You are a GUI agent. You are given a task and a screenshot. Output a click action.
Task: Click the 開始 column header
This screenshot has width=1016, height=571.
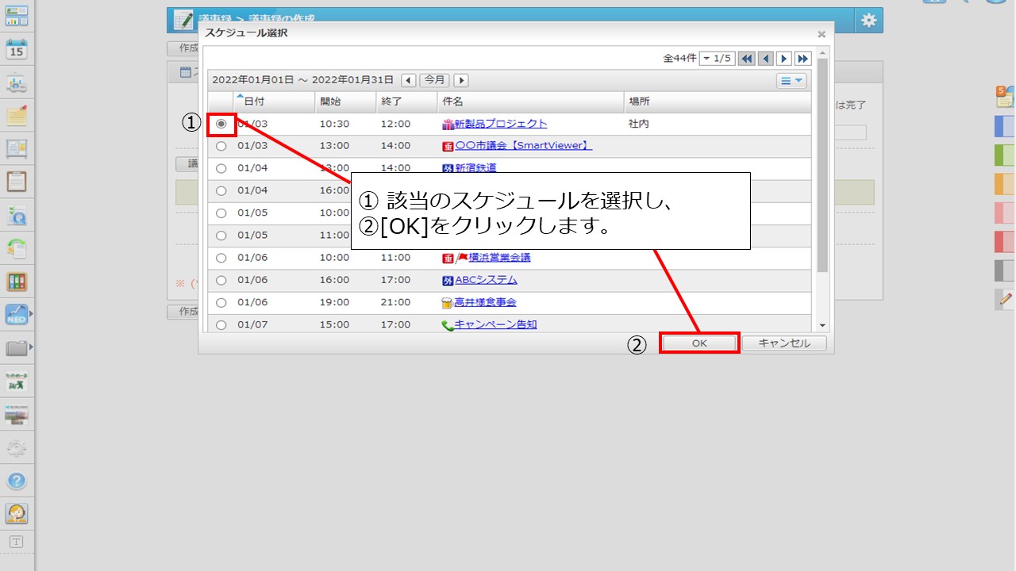[330, 102]
